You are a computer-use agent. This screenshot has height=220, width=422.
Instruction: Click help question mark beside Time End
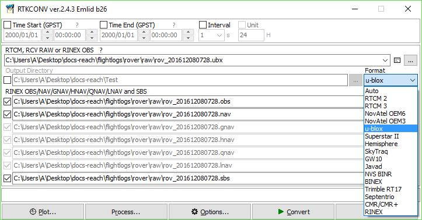[x=174, y=25]
